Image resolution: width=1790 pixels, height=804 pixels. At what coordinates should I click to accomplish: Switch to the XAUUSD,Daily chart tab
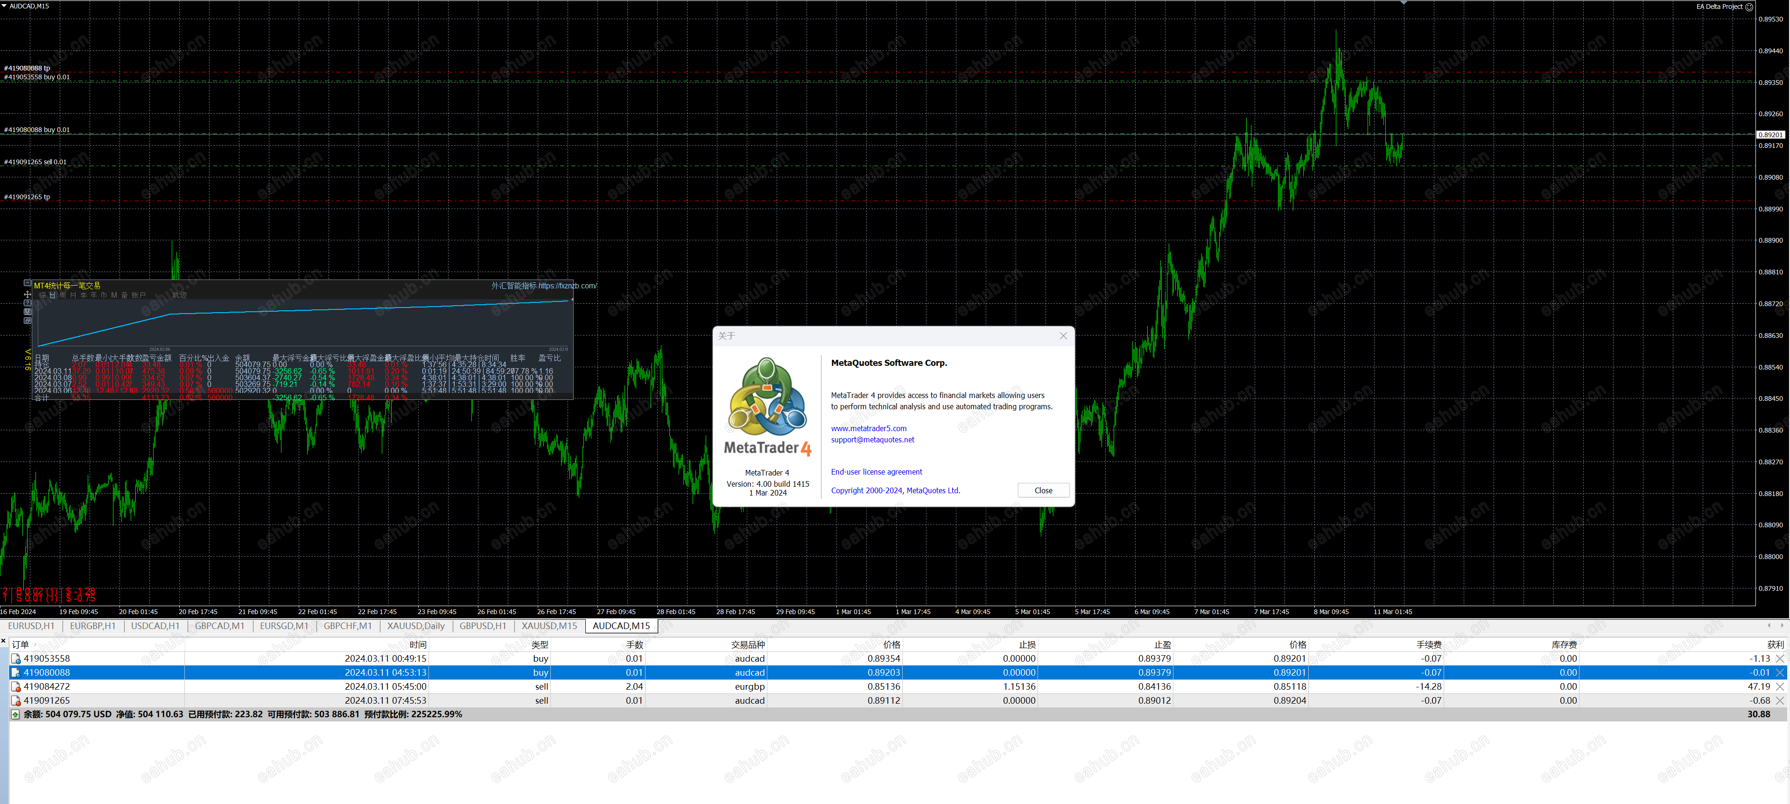(x=415, y=626)
